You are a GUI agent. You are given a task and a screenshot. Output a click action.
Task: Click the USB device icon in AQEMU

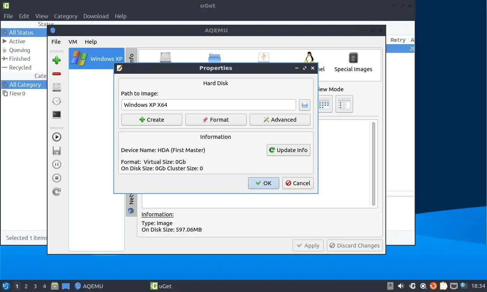[264, 57]
